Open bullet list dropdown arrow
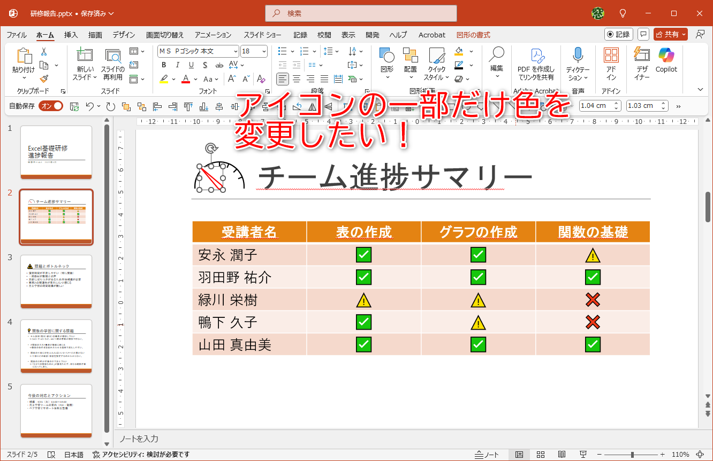The width and height of the screenshot is (713, 461). [x=292, y=51]
